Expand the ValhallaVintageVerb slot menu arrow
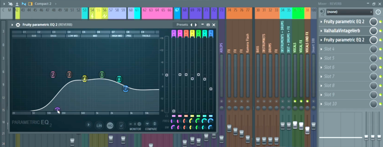The image size is (383, 147). coord(321,31)
